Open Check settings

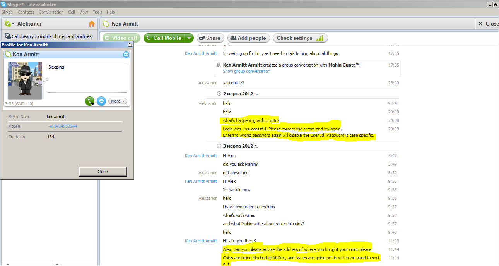[x=300, y=38]
